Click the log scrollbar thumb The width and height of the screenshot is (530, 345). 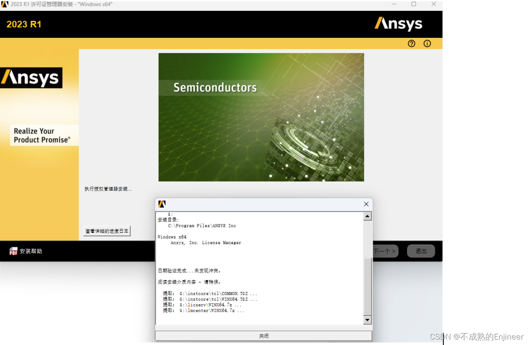[x=367, y=287]
